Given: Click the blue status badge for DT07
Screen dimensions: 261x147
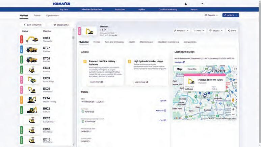Looking at the screenshot, I should [22, 49].
